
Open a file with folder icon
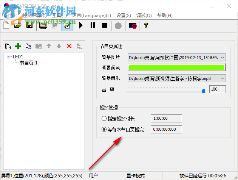[x=18, y=25]
